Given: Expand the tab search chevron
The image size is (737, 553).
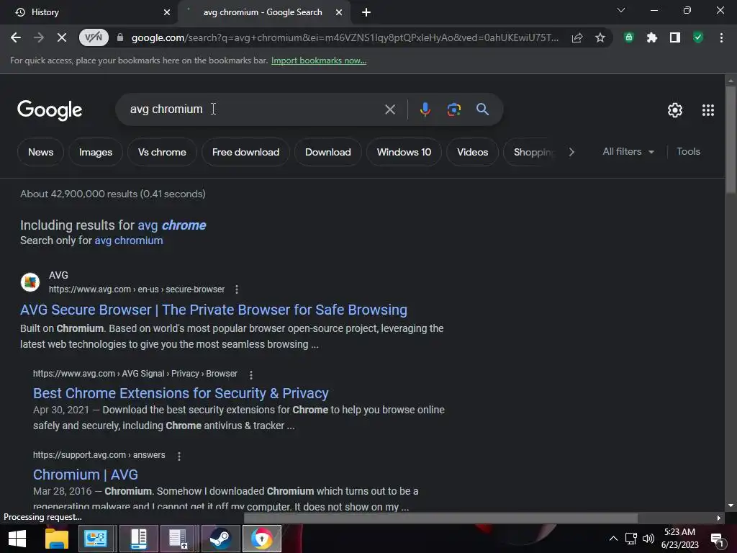Looking at the screenshot, I should point(621,10).
